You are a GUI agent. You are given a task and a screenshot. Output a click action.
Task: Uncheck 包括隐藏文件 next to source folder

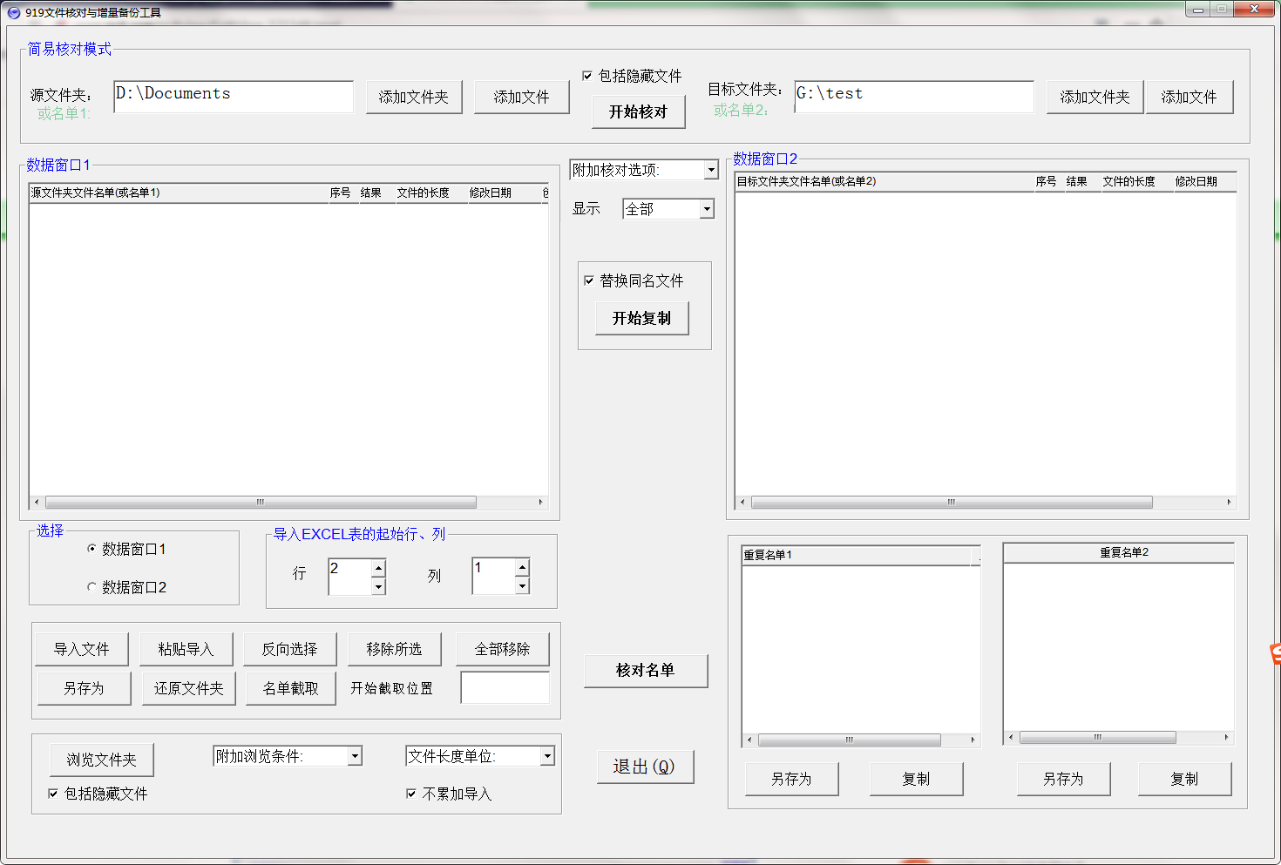[x=587, y=76]
